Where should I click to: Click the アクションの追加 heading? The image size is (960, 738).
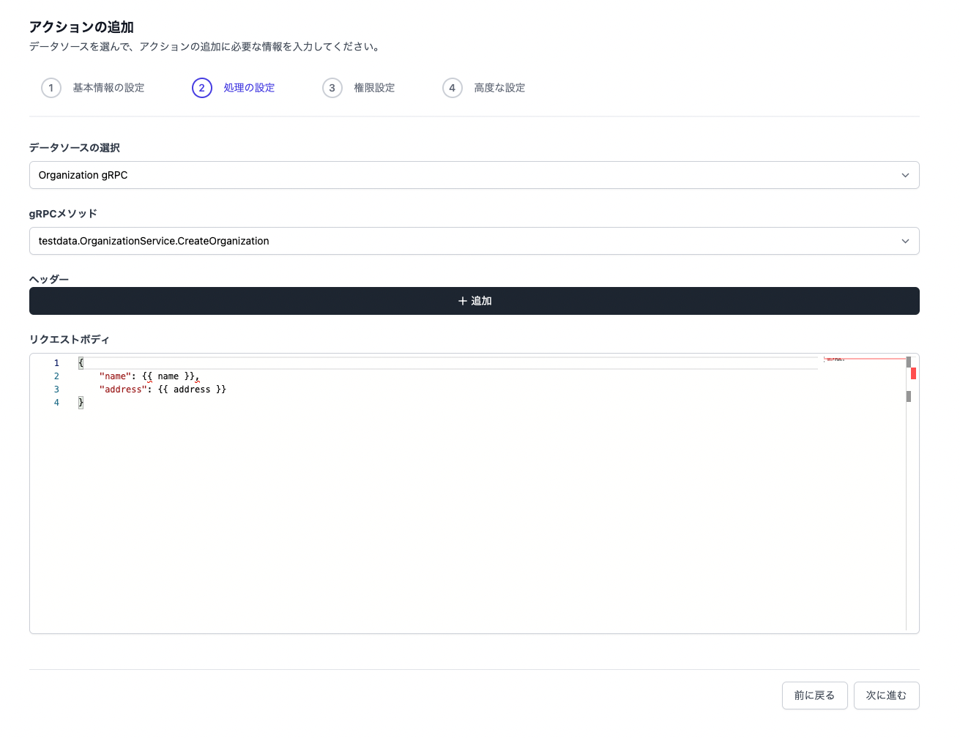point(81,27)
